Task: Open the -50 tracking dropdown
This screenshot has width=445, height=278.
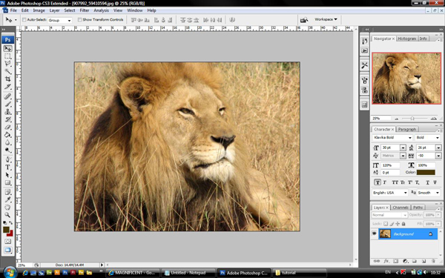Action: pos(438,156)
